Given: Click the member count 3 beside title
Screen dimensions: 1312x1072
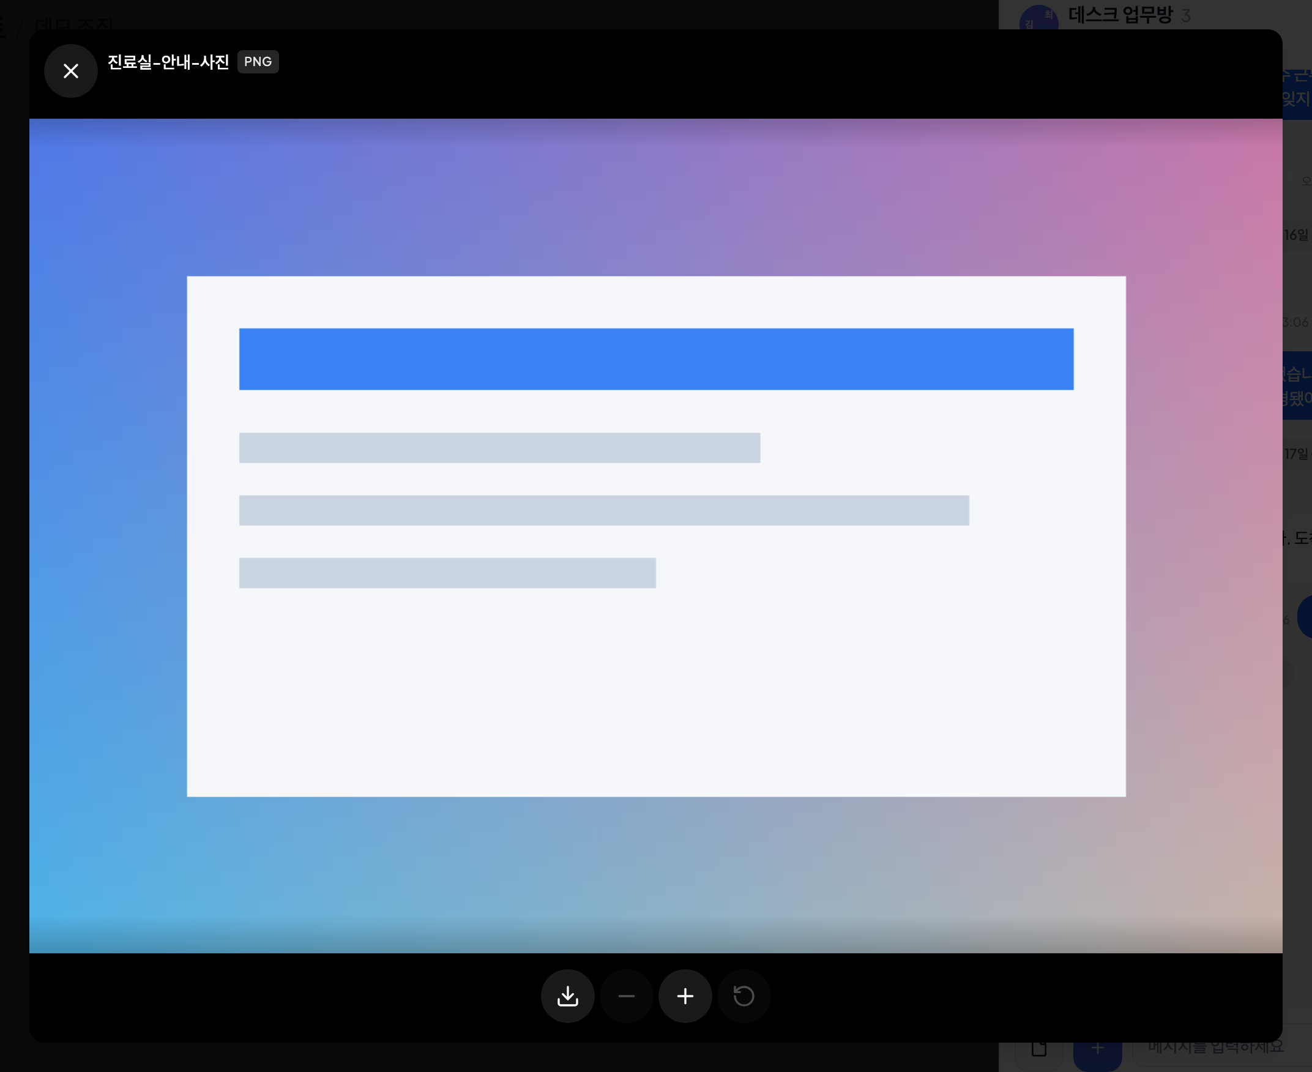Looking at the screenshot, I should tap(1185, 15).
